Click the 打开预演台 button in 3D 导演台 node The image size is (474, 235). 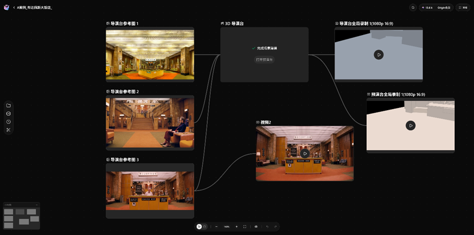[x=264, y=60]
